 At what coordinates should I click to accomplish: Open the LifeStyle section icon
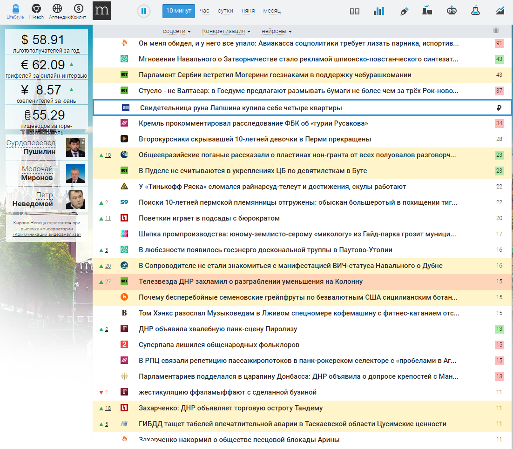(x=15, y=8)
